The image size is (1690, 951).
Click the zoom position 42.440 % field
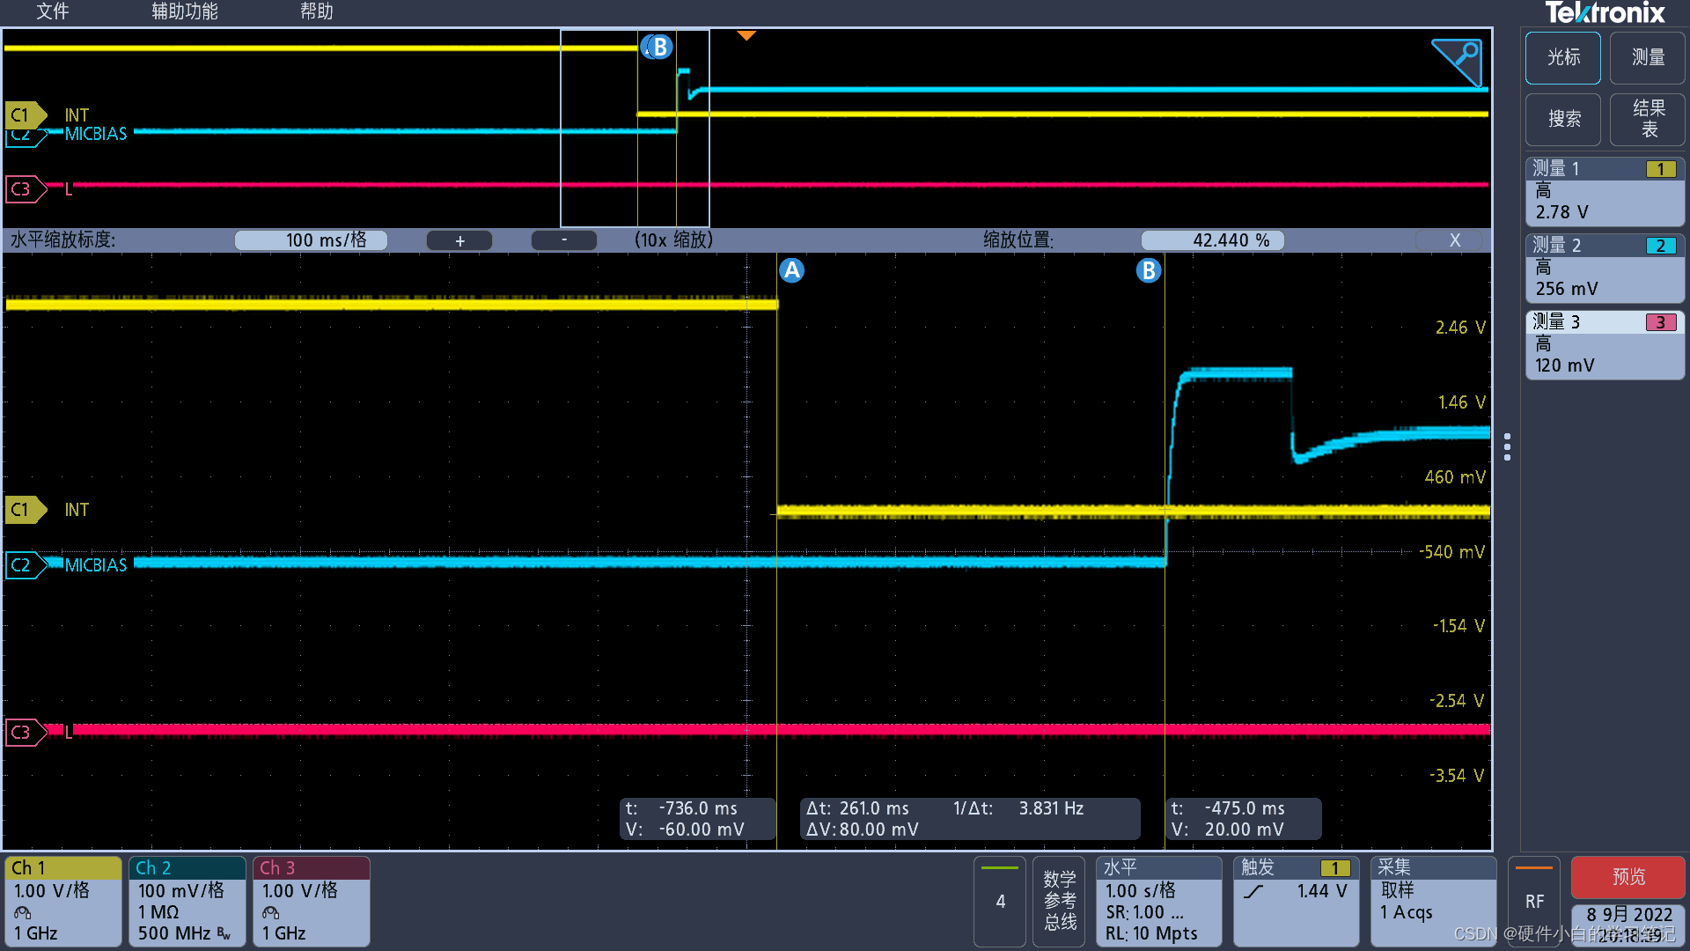pos(1212,240)
